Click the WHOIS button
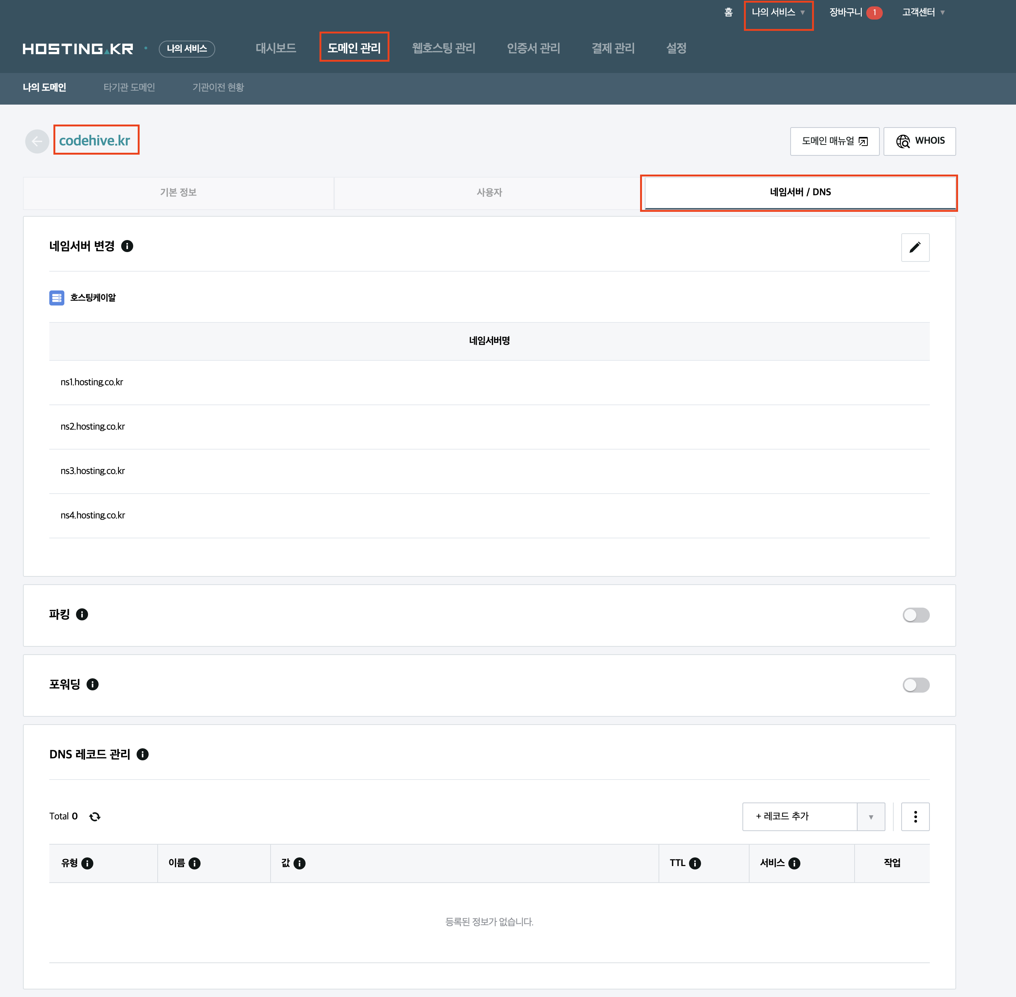The width and height of the screenshot is (1016, 997). [919, 141]
